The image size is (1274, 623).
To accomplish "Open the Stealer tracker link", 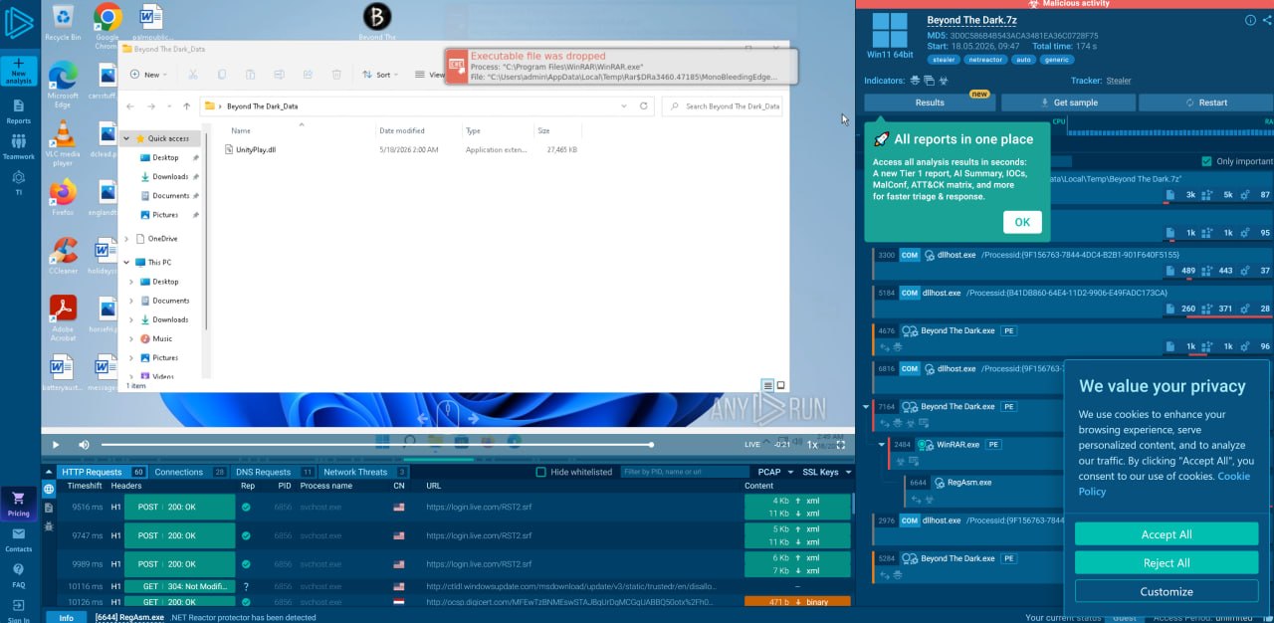I will click(1120, 81).
